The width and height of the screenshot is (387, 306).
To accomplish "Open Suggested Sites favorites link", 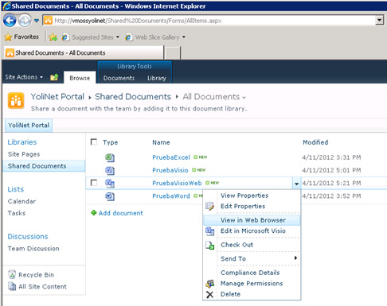I will click(91, 37).
